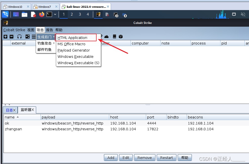Expand the 生成后门 submenu
Image resolution: width=249 pixels, height=164 pixels.
[46, 37]
